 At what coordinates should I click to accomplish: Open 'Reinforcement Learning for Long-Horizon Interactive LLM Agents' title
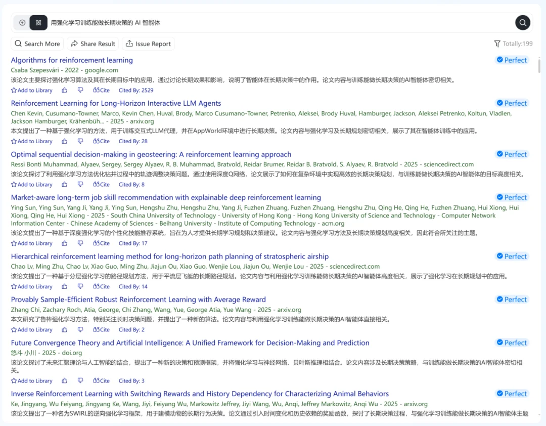click(x=116, y=103)
